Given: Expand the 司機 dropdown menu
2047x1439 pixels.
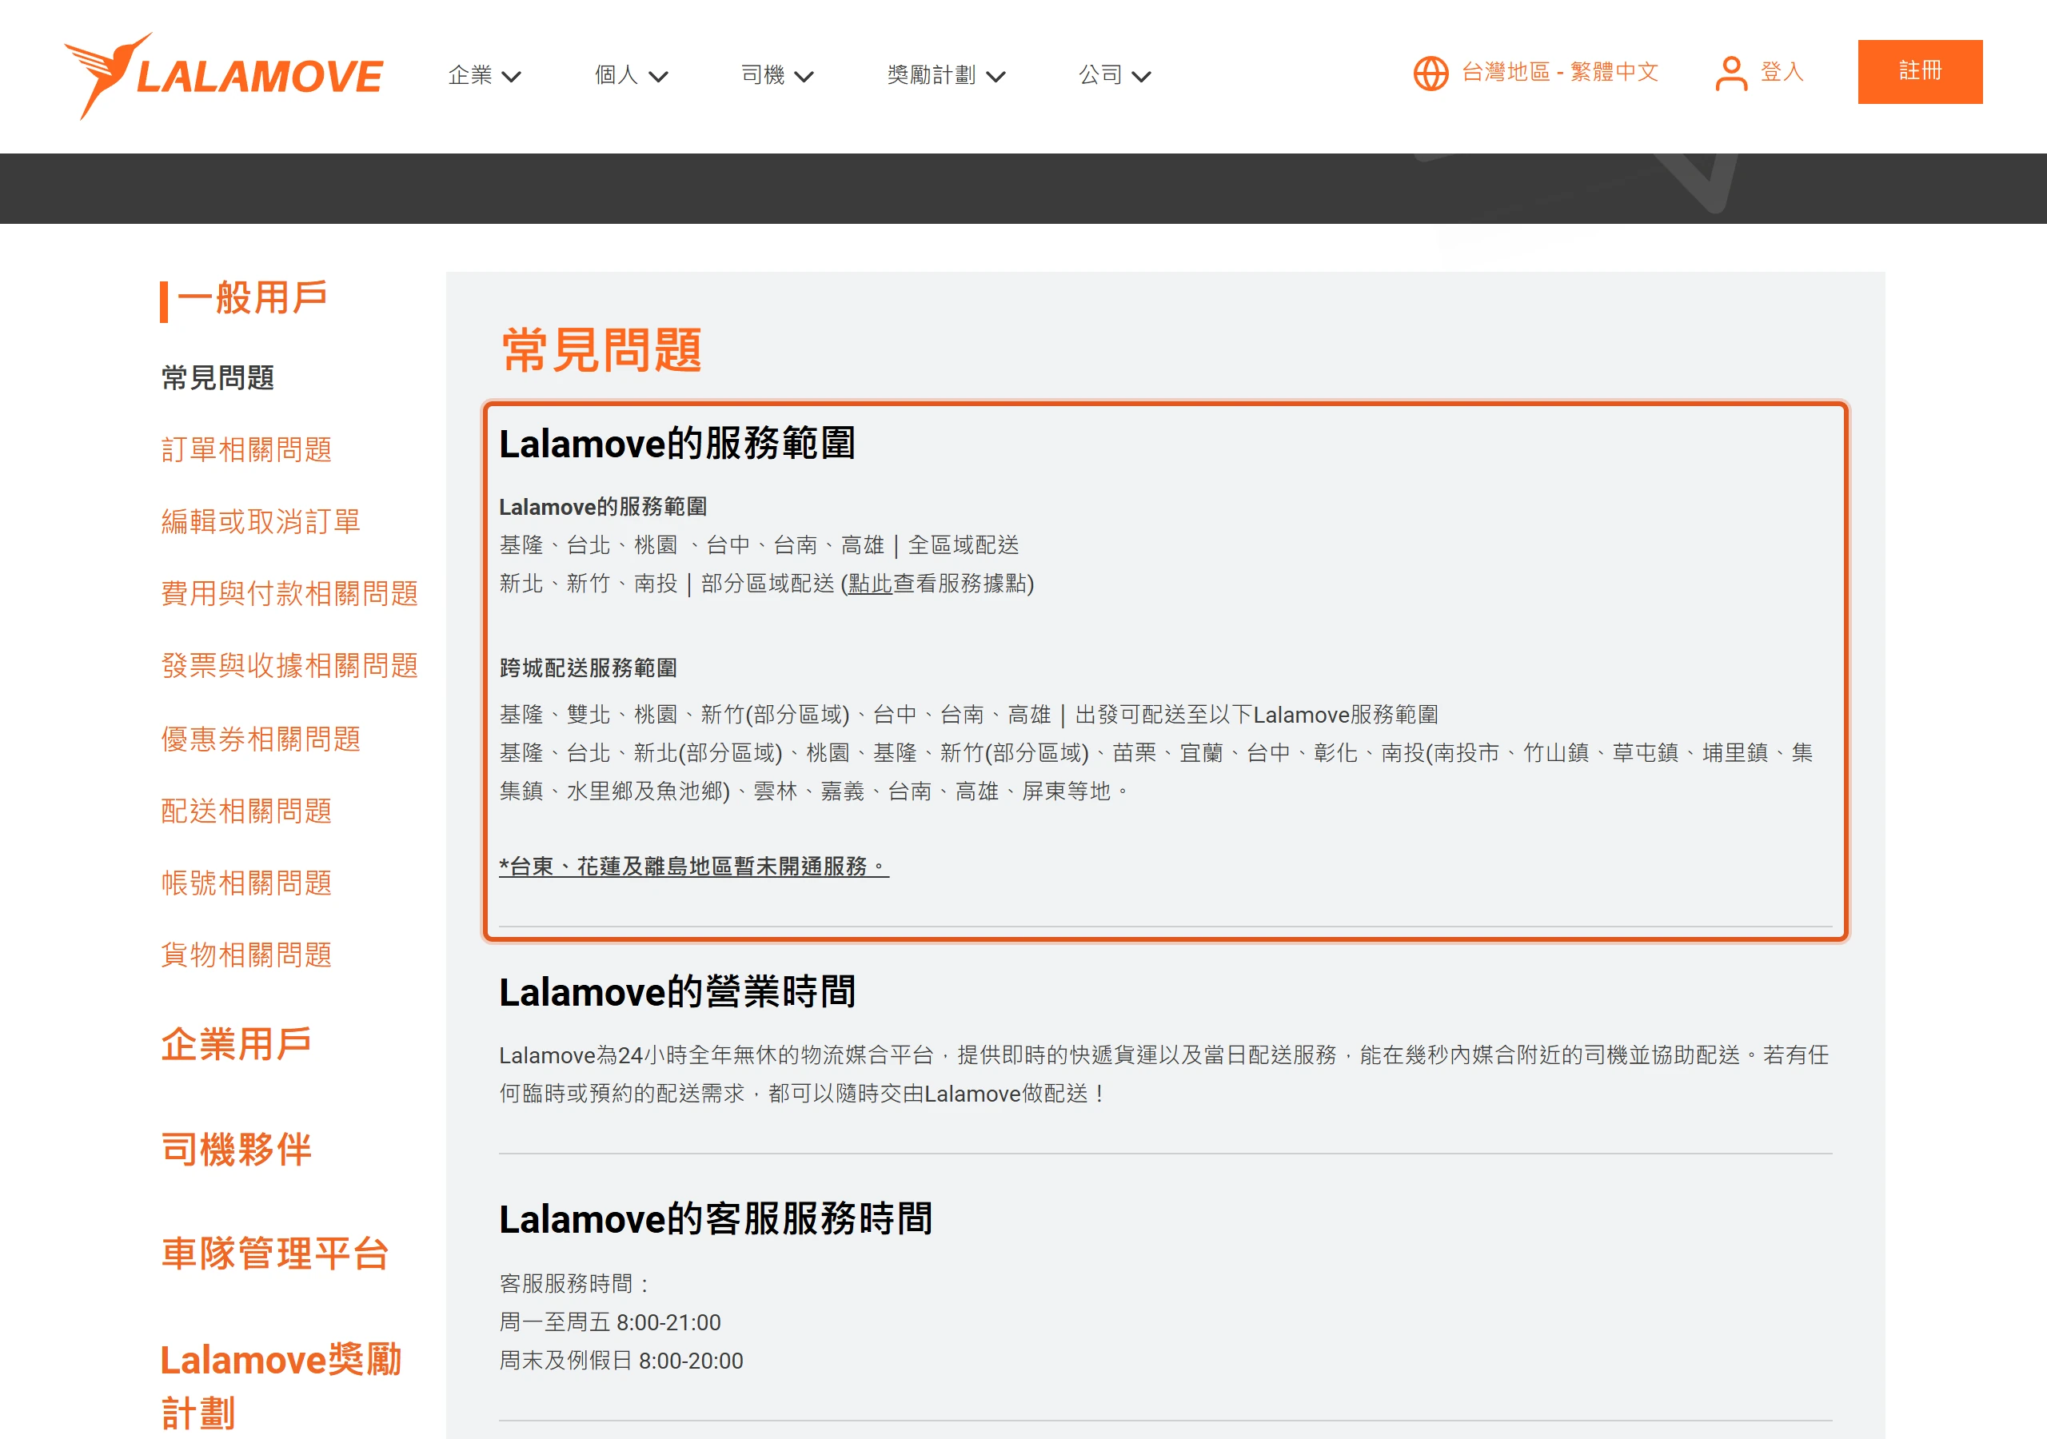Looking at the screenshot, I should pyautogui.click(x=777, y=75).
